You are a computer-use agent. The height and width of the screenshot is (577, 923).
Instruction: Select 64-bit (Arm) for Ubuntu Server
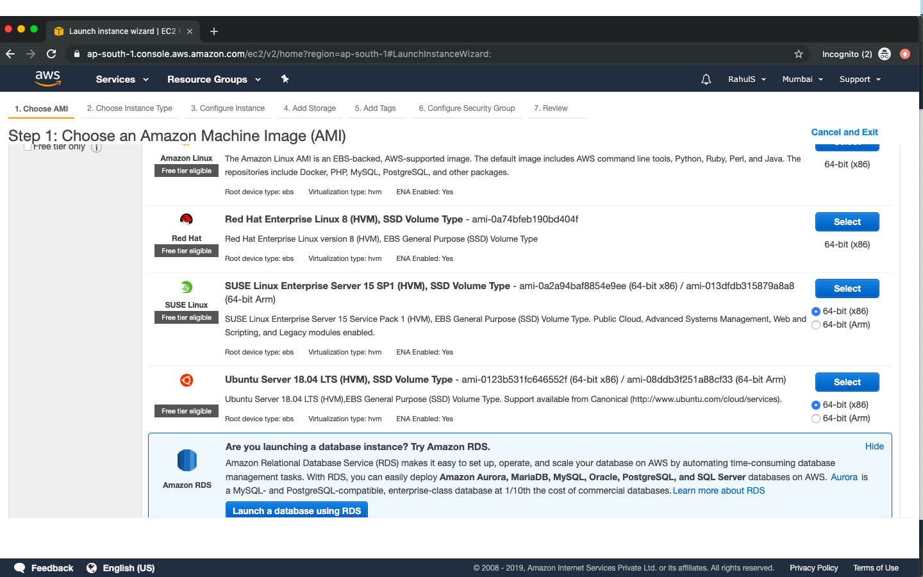(816, 418)
